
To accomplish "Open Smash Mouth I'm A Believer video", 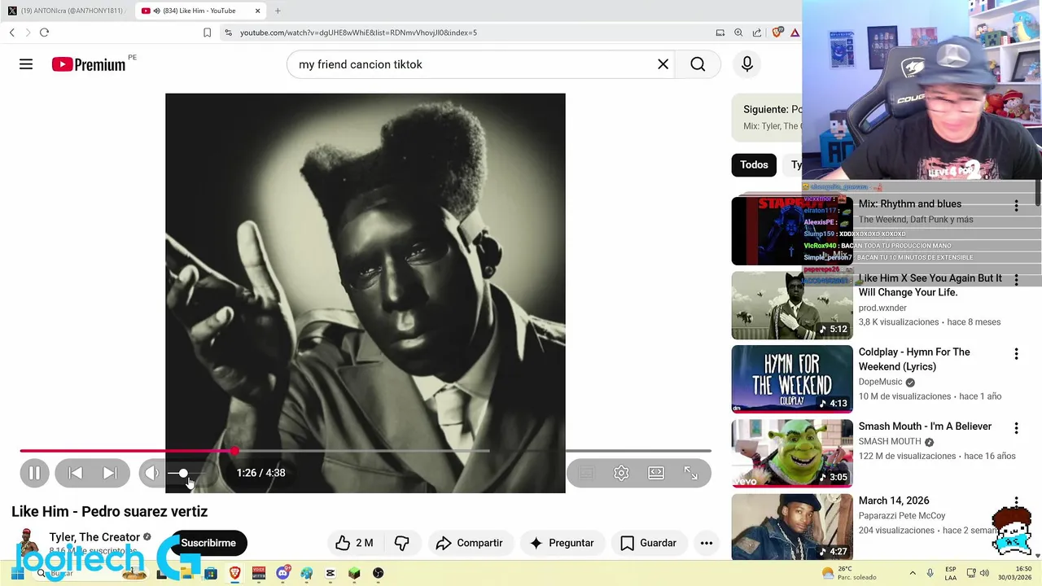I will pos(791,453).
